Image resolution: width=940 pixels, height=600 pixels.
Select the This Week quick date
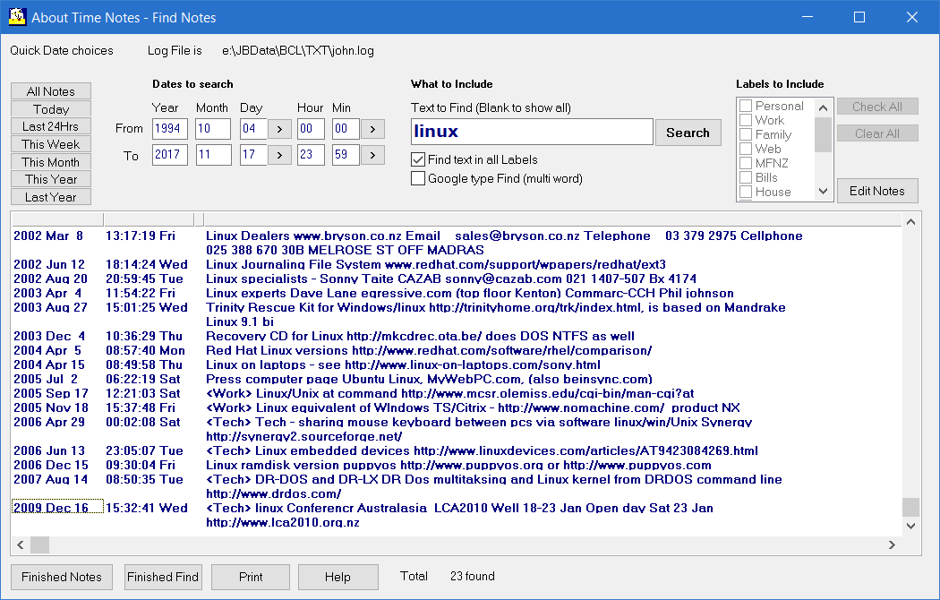click(51, 144)
